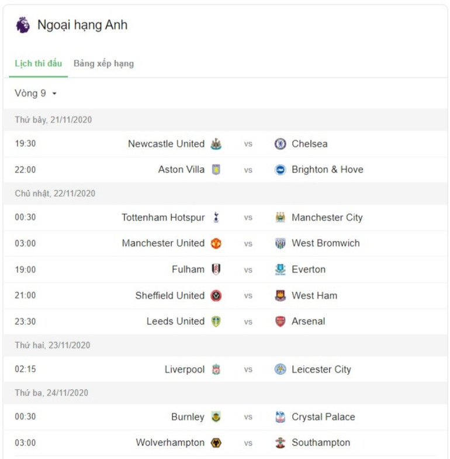This screenshot has width=450, height=459.
Task: Click the West Ham crest
Action: 281,295
